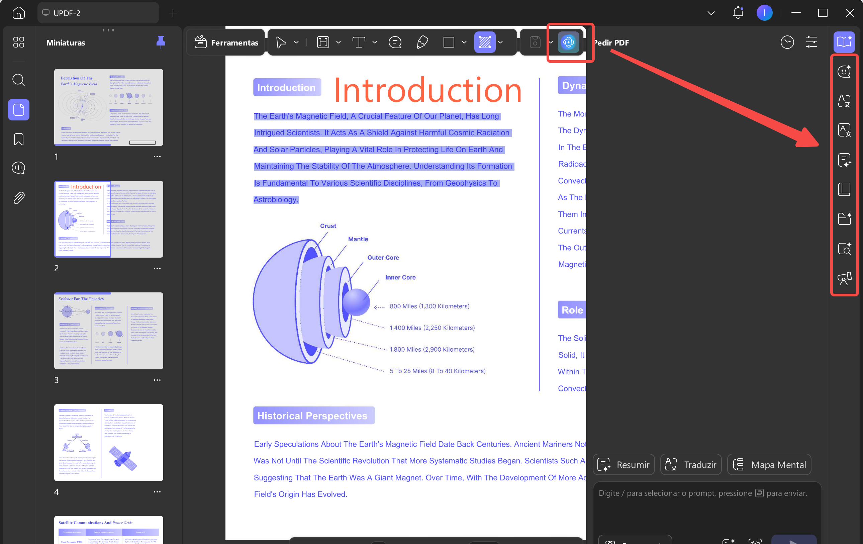Switch to the UPDF-2 tab
The width and height of the screenshot is (863, 544).
98,13
